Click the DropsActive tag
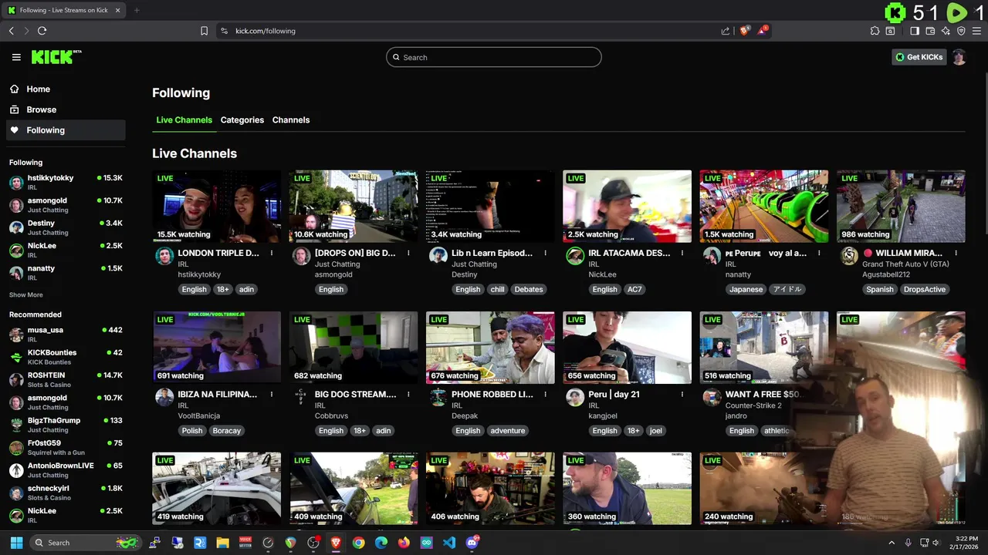Viewport: 988px width, 555px height. click(925, 290)
